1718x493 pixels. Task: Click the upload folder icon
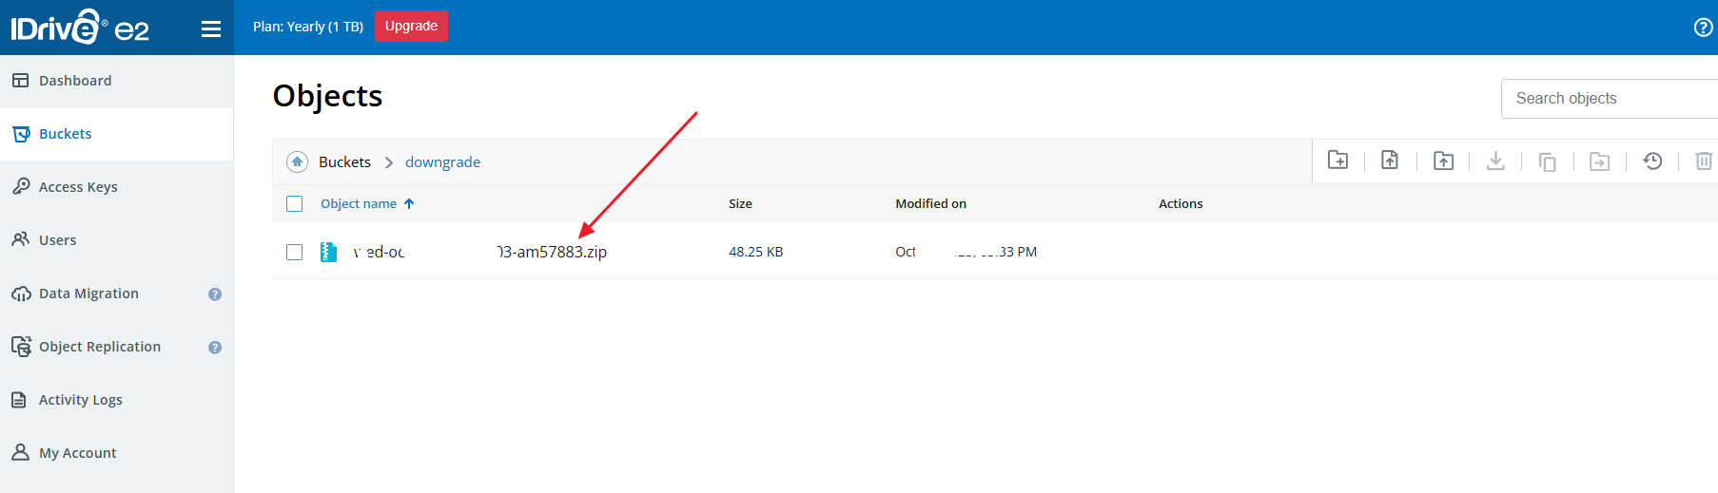[x=1443, y=161]
